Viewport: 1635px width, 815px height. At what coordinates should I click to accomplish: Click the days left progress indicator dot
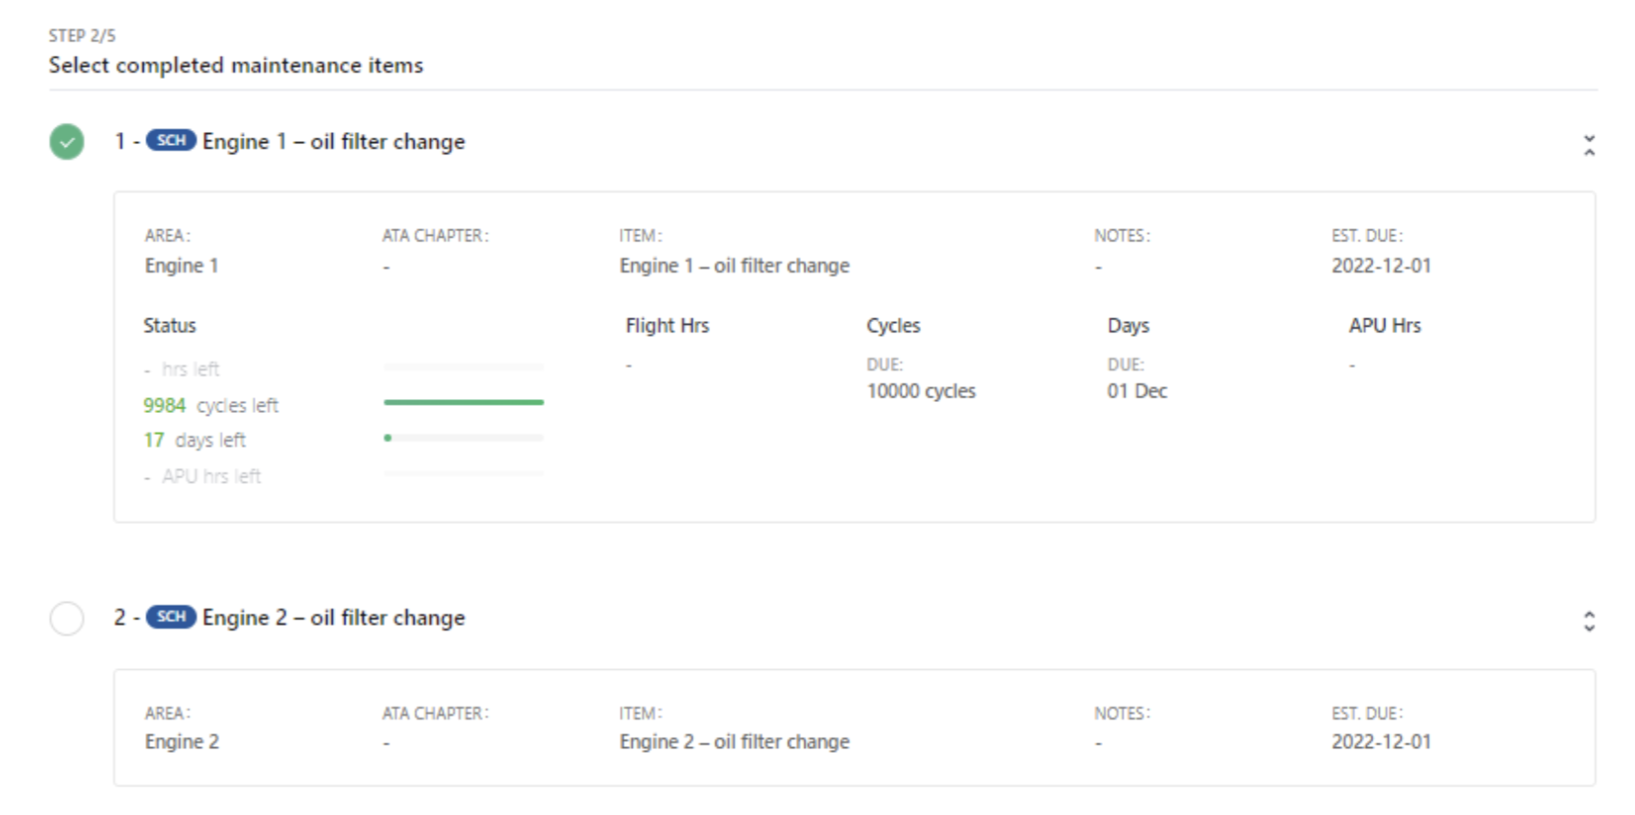pos(388,438)
